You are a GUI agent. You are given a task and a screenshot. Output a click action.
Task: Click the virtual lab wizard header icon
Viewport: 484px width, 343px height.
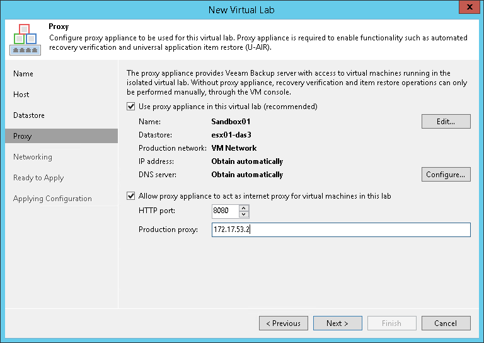(25, 39)
